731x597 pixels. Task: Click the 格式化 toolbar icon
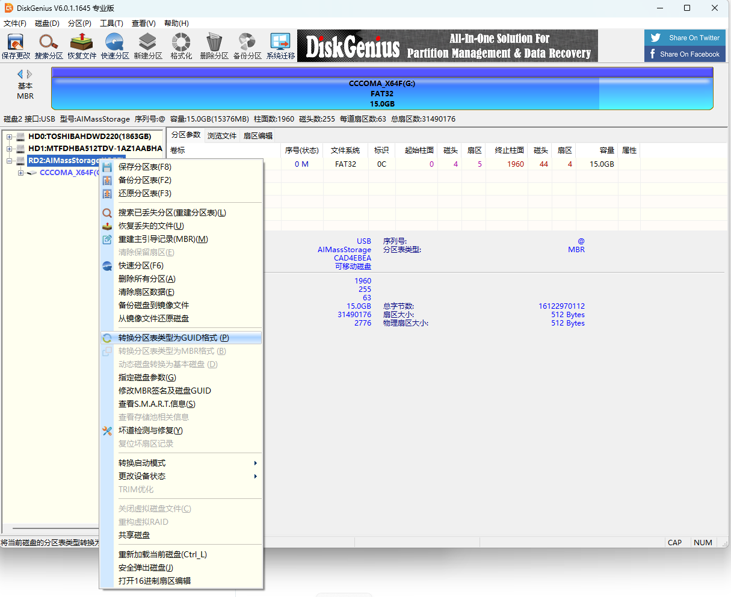point(181,46)
